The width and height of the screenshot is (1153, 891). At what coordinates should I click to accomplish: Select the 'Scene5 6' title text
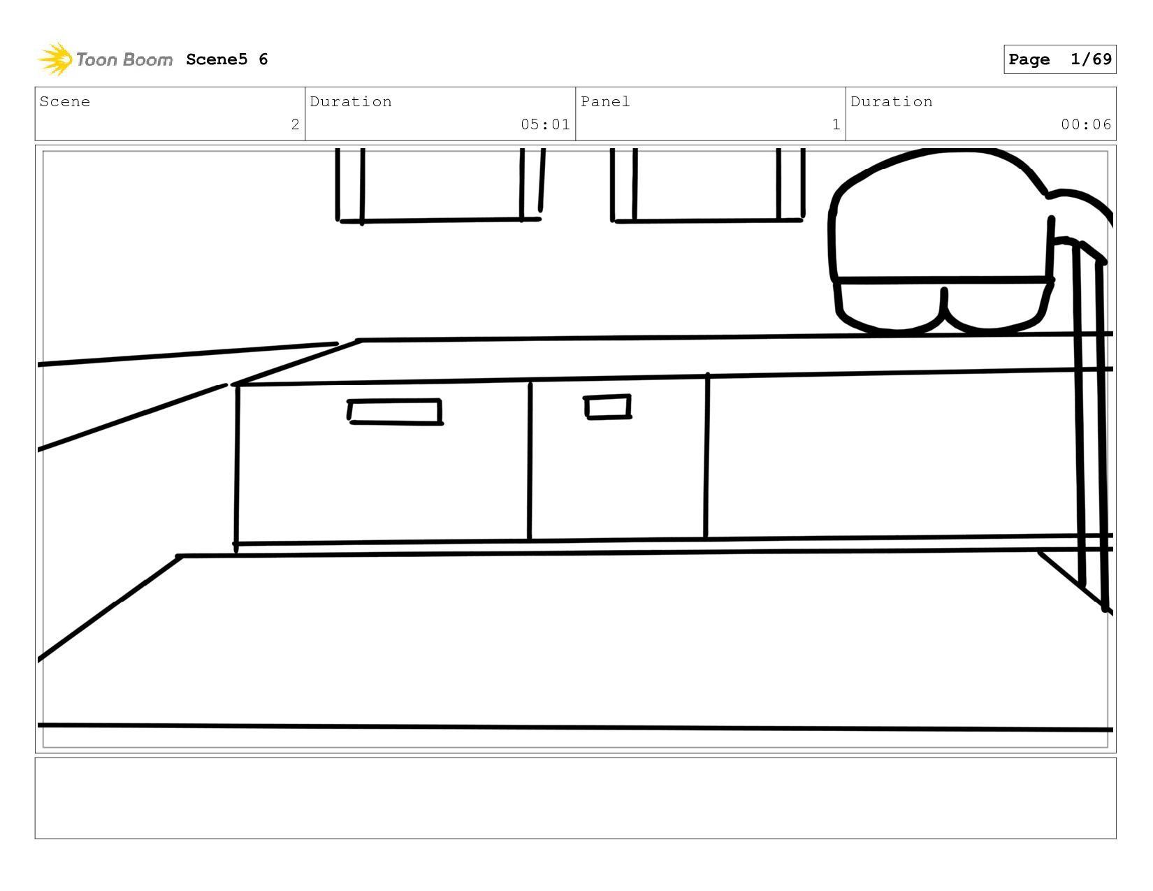click(x=227, y=59)
